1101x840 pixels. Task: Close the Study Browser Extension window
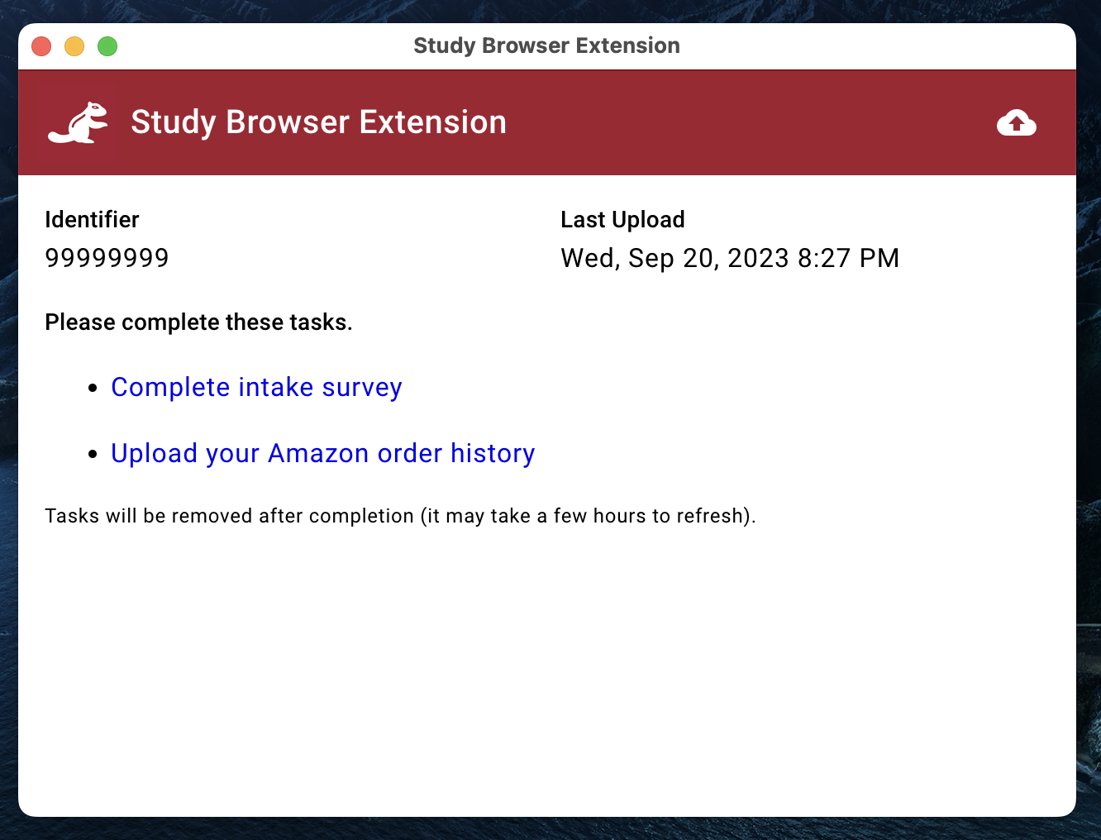tap(41, 46)
